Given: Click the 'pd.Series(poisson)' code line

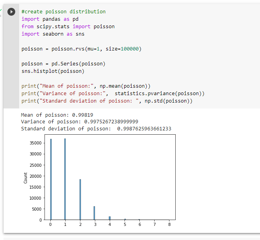Looking at the screenshot, I should click(x=63, y=64).
